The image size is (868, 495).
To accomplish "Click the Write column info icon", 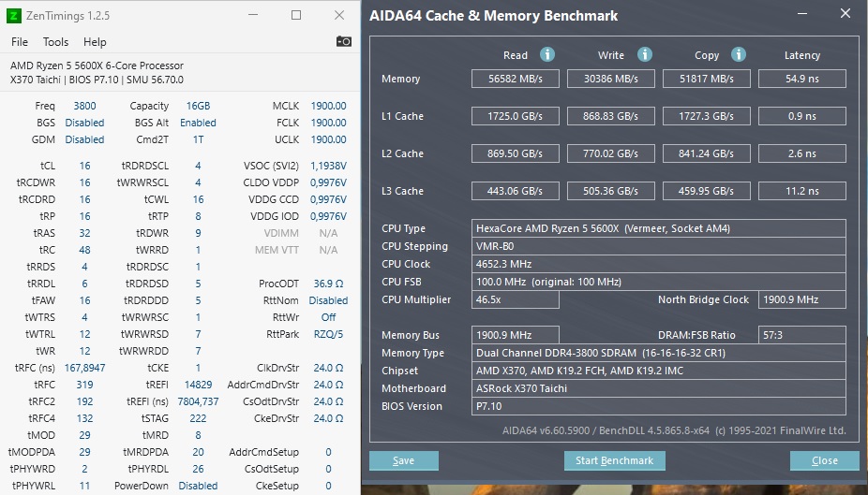I will click(644, 54).
